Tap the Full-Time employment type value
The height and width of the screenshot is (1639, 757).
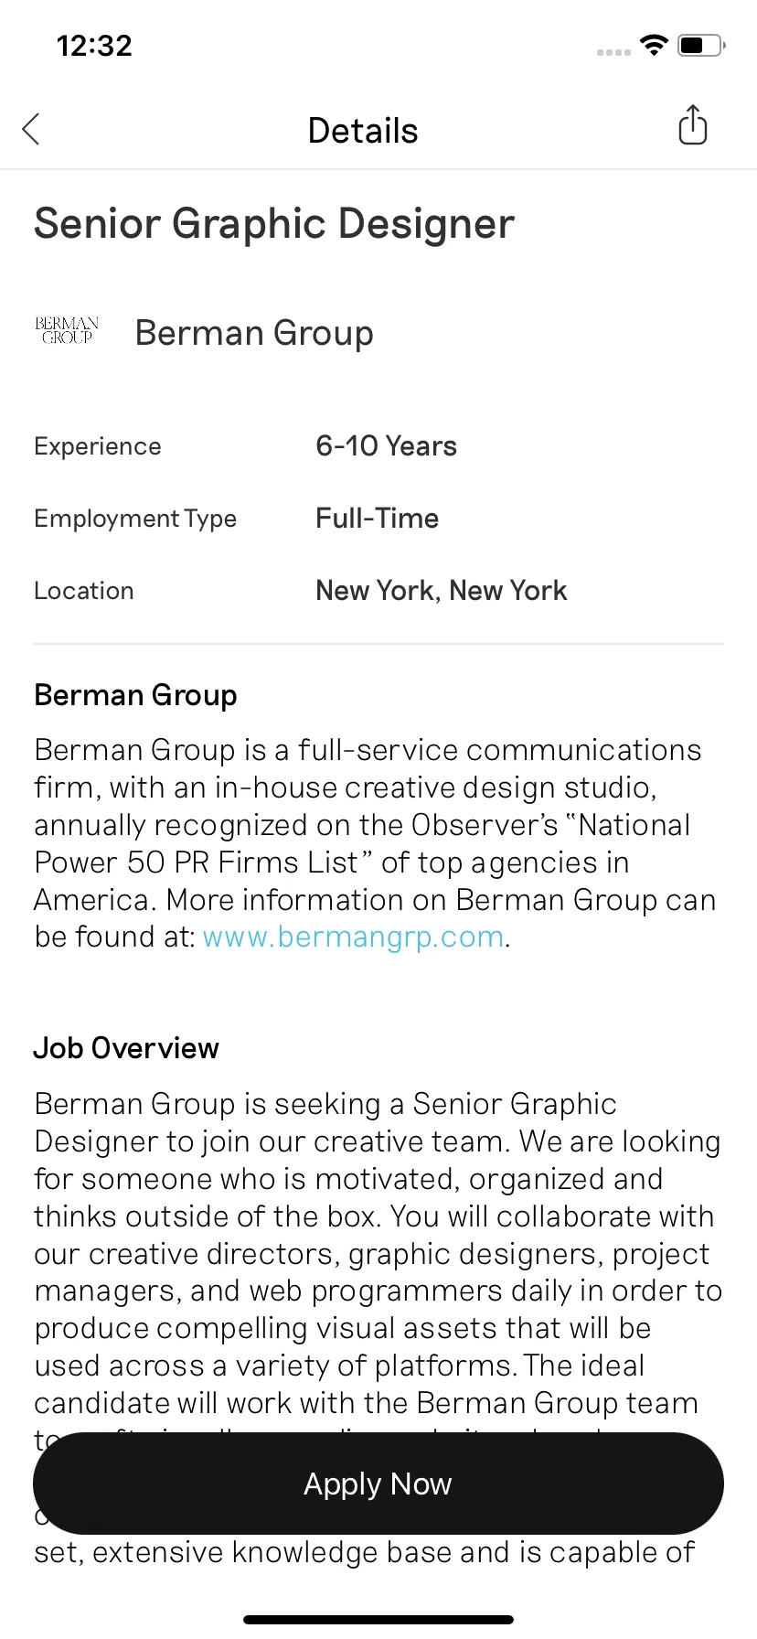pos(377,519)
